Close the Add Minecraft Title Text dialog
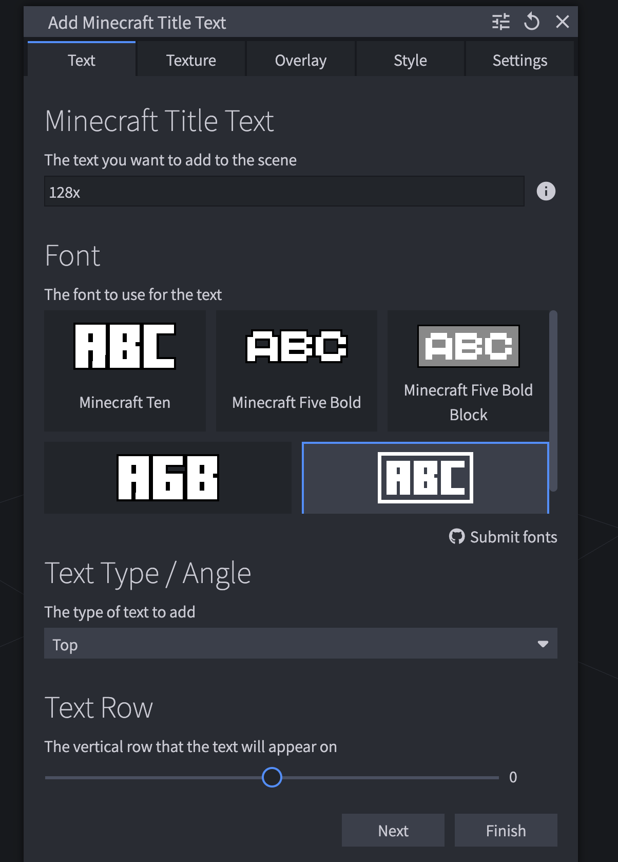Image resolution: width=618 pixels, height=862 pixels. click(x=563, y=22)
